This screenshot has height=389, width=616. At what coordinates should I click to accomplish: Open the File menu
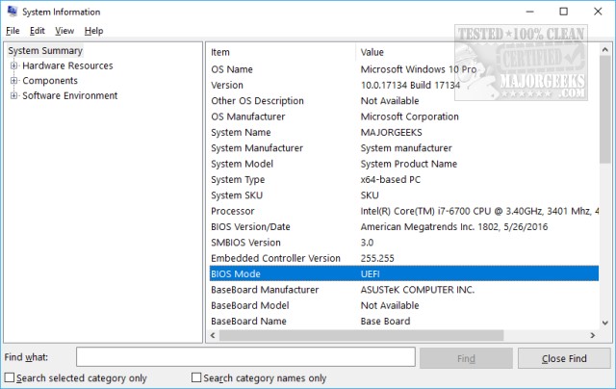[x=13, y=31]
